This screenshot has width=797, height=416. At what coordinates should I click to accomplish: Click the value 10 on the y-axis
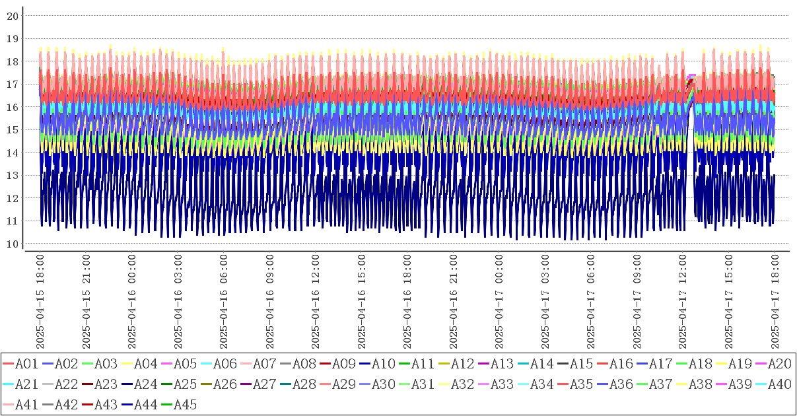tap(12, 244)
